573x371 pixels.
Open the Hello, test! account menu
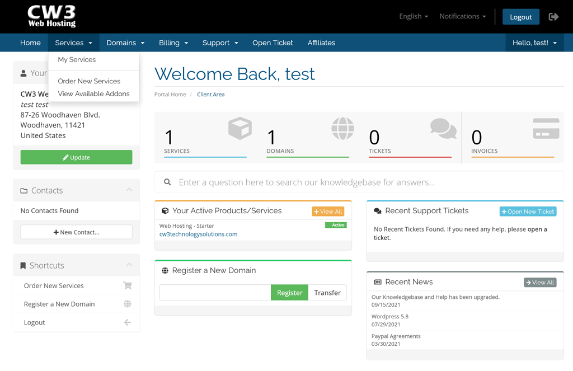click(x=534, y=43)
